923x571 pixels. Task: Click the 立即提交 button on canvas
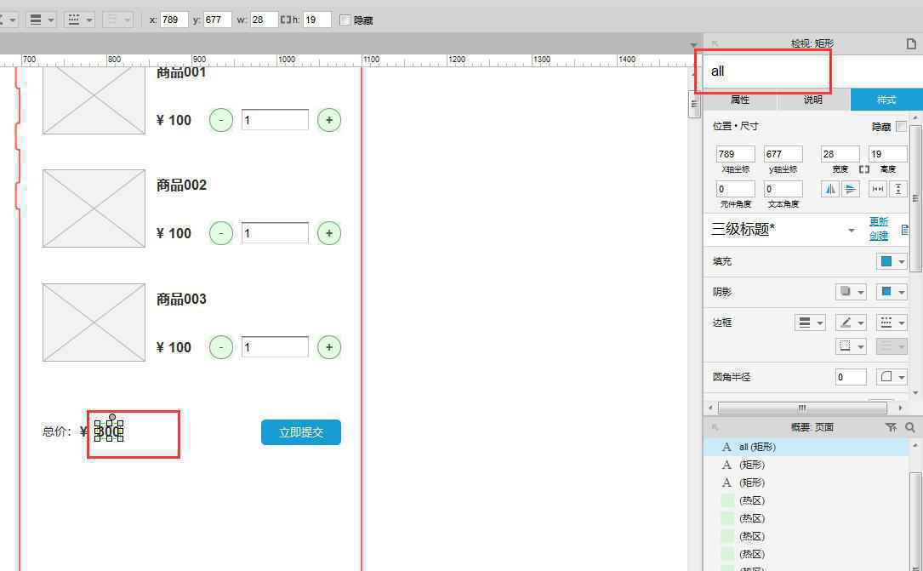click(301, 432)
